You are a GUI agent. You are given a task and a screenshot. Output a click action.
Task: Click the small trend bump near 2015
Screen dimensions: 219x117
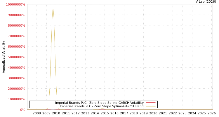pyautogui.click(x=102, y=109)
